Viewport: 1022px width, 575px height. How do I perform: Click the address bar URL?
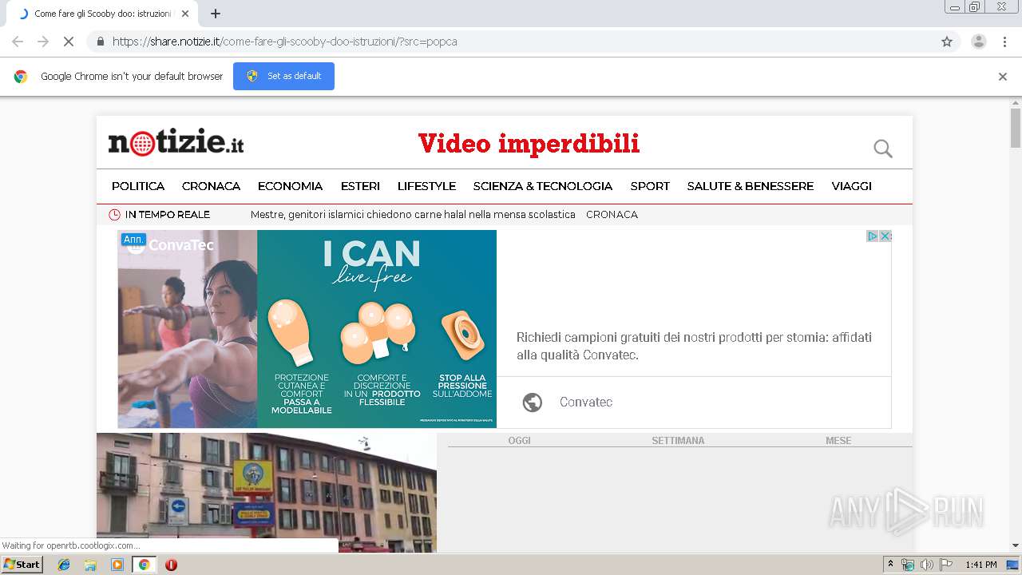[285, 42]
